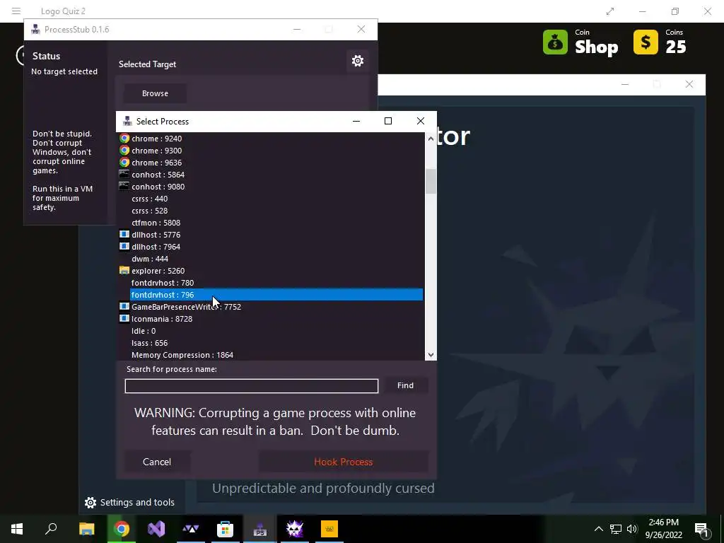Select process chrome : 9636
Viewport: 724px width, 543px height.
pos(156,163)
